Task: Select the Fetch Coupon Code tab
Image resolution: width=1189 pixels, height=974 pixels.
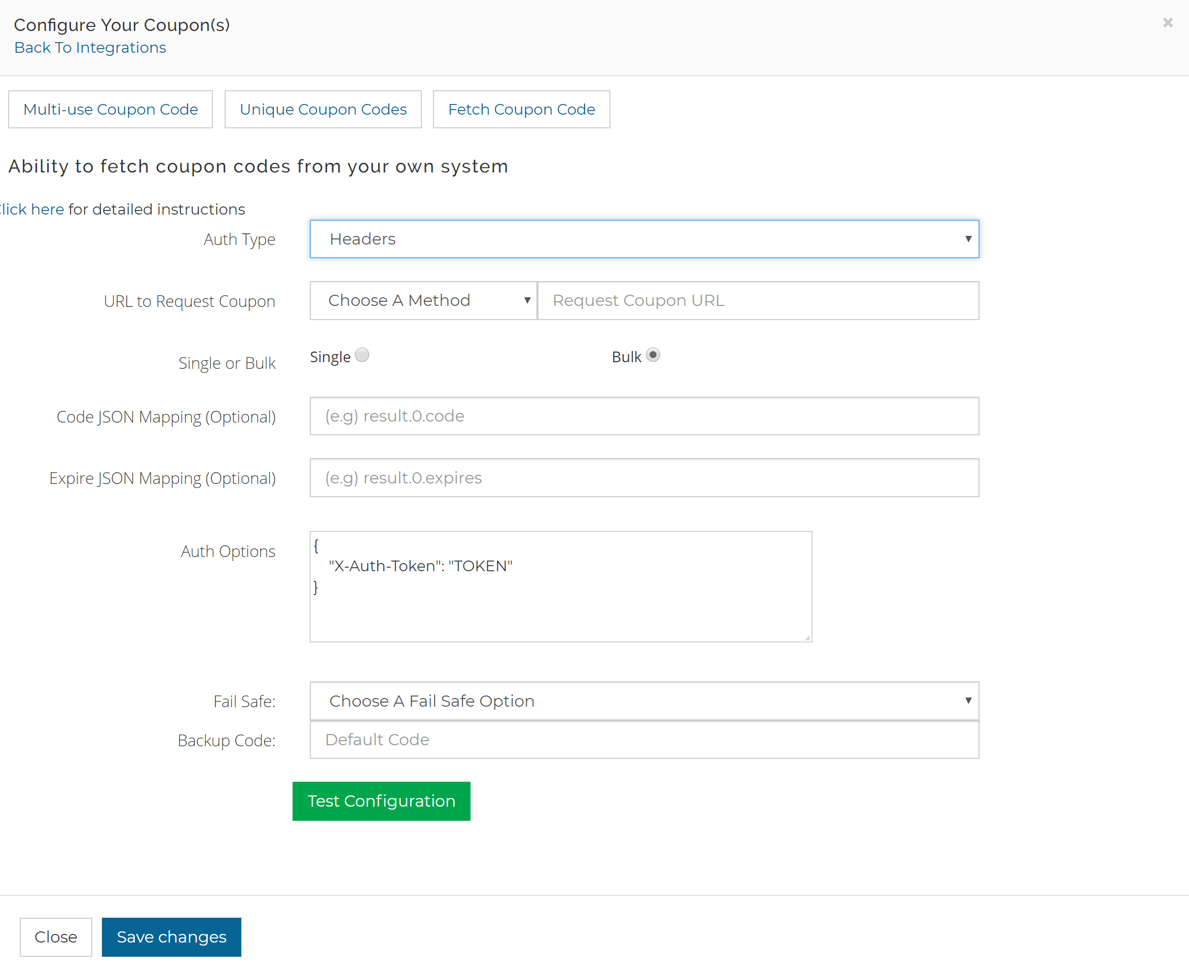Action: [x=521, y=109]
